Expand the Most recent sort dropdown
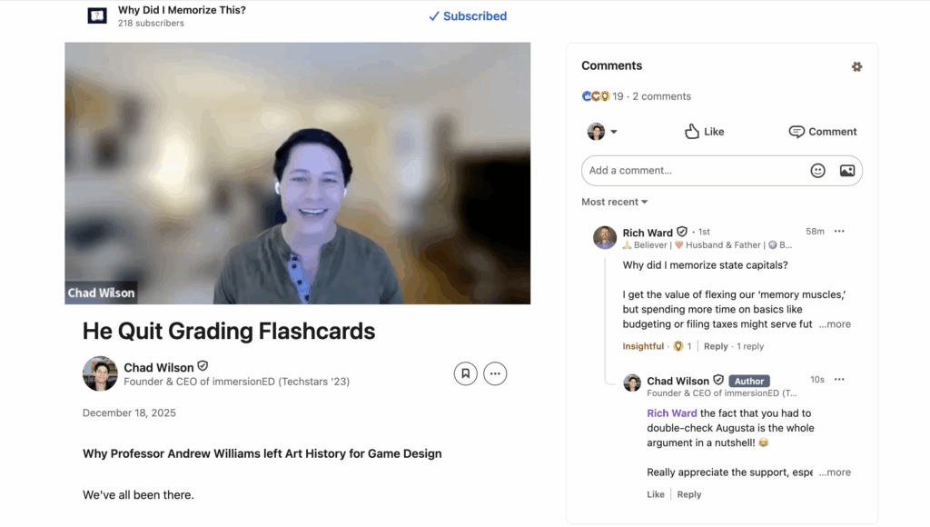The height and width of the screenshot is (527, 930). click(x=615, y=202)
